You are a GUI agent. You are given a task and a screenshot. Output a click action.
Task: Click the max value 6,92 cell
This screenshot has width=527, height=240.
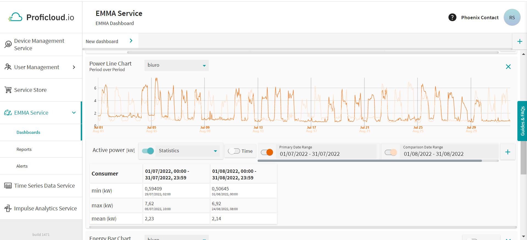click(243, 205)
